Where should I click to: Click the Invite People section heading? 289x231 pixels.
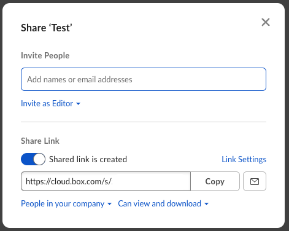(x=45, y=55)
